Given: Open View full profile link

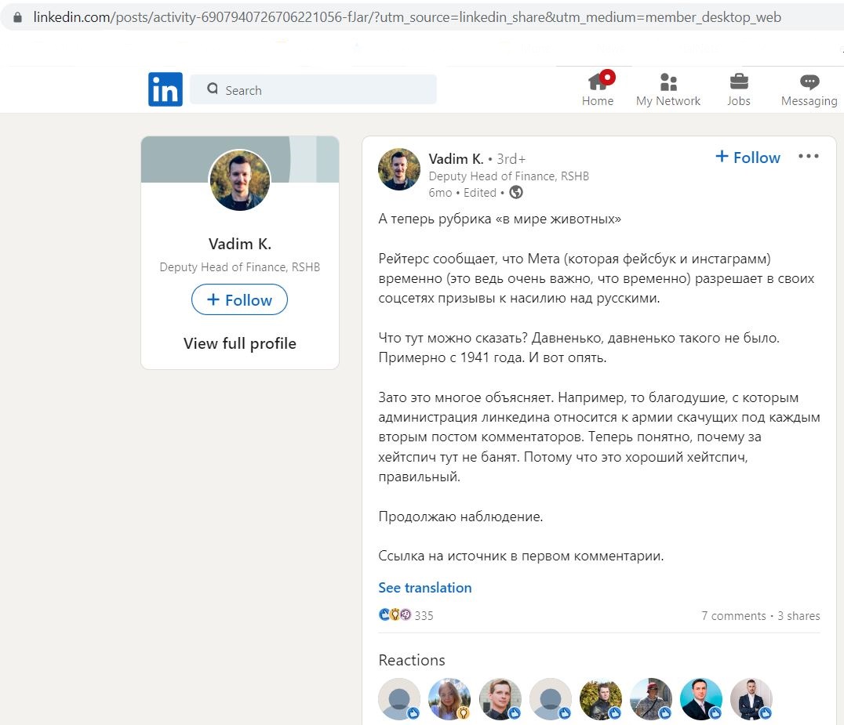Looking at the screenshot, I should 239,343.
